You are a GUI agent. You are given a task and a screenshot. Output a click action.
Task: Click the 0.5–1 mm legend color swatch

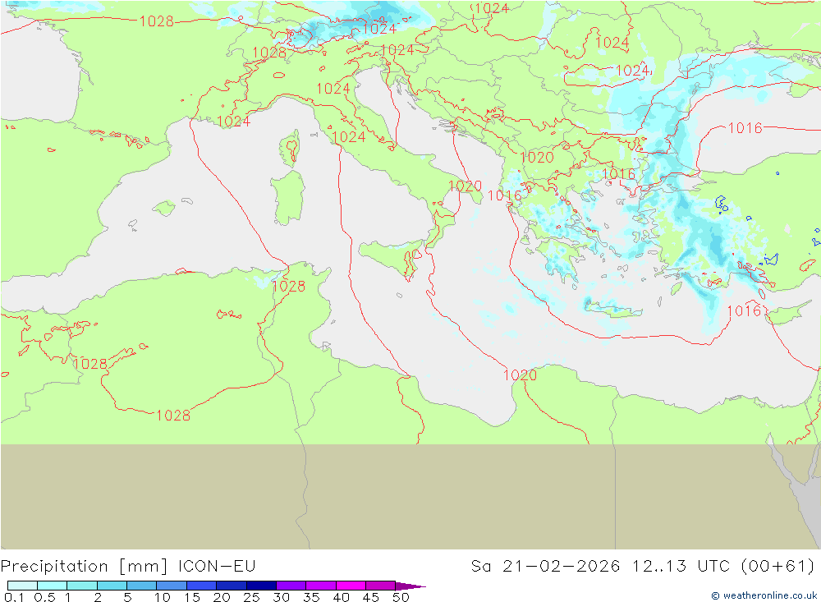[x=53, y=586]
